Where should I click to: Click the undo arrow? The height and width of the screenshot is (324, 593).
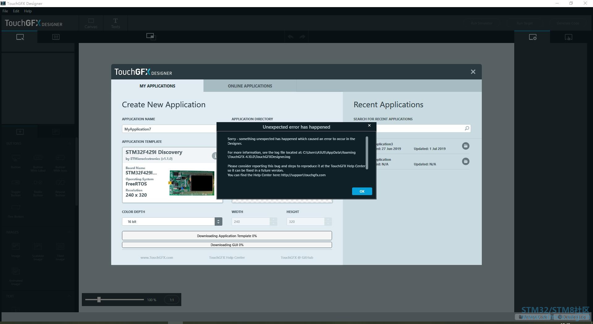point(291,37)
